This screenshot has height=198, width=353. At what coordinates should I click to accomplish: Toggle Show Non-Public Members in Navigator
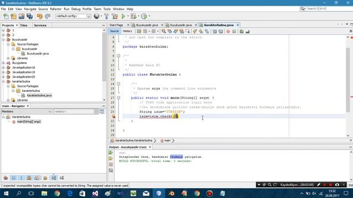pyautogui.click(x=29, y=178)
